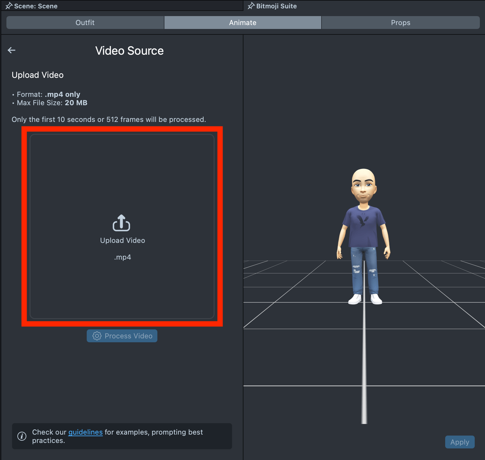Click the Process Video label text
The width and height of the screenshot is (485, 460).
(128, 336)
